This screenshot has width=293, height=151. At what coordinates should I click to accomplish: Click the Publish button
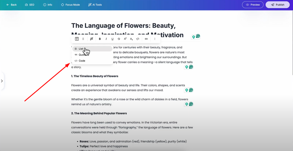(278, 5)
